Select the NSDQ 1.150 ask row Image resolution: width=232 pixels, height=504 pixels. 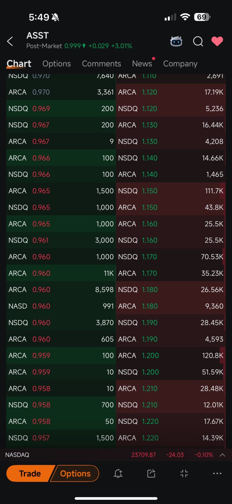171,191
